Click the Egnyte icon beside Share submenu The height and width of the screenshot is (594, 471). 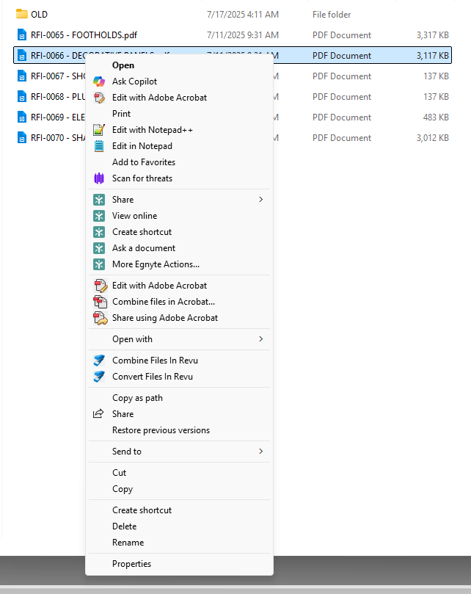[x=99, y=200]
